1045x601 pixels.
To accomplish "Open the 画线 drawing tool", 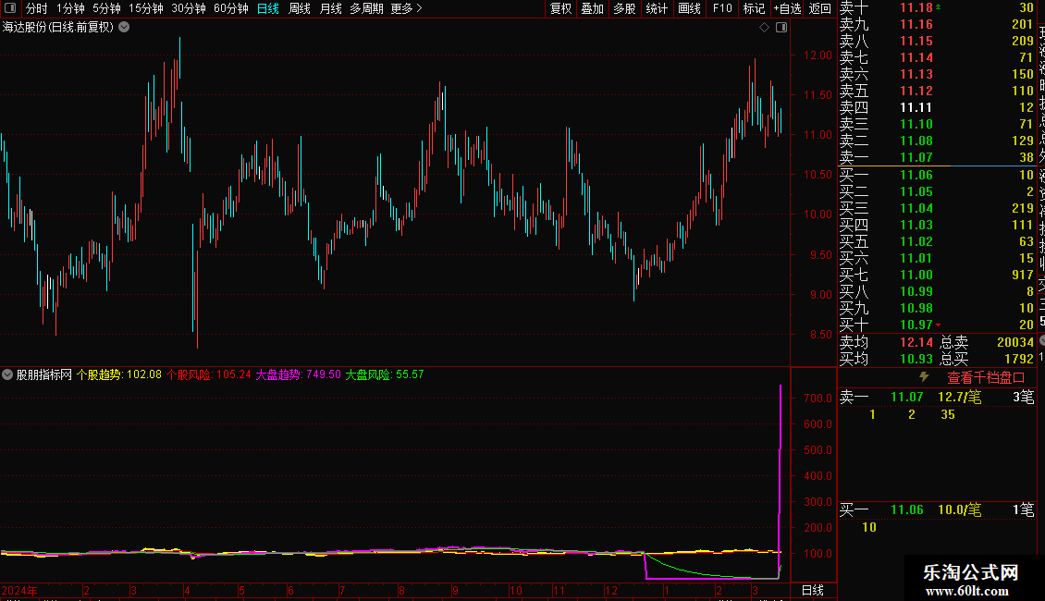I will point(689,8).
